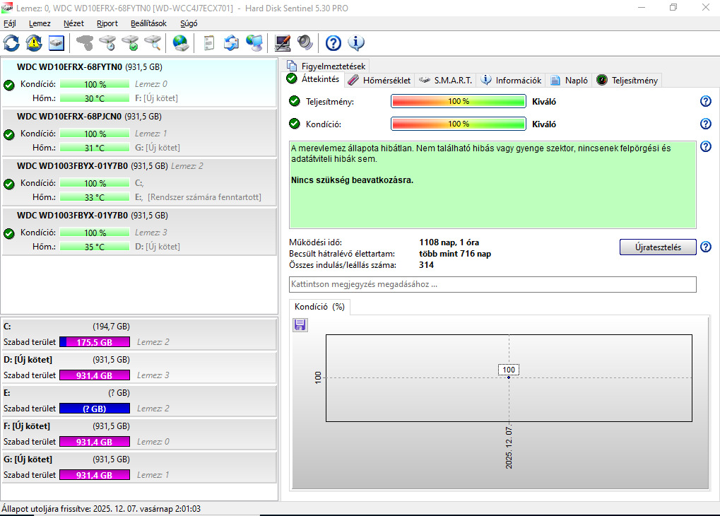The image size is (720, 516).
Task: Select D: [Új kötet] partition entry
Action: pos(139,368)
